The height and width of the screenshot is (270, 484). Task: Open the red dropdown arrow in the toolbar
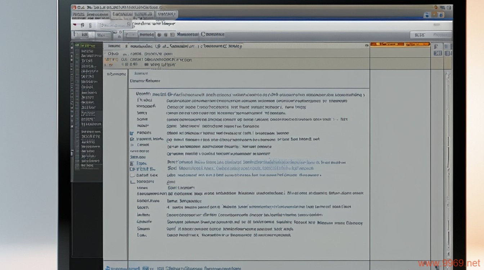click(x=75, y=25)
